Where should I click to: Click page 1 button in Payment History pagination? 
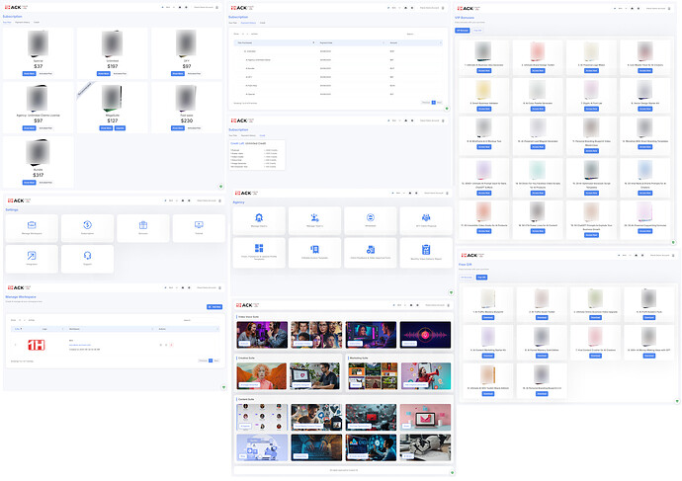(434, 103)
